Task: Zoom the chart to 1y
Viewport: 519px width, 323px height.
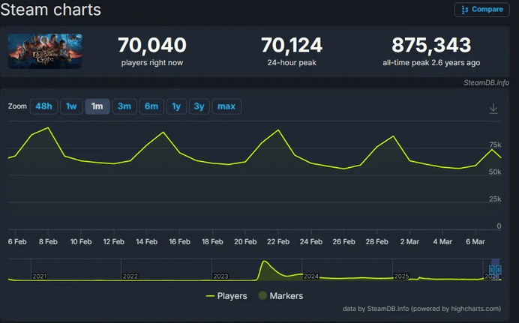Action: coord(176,106)
